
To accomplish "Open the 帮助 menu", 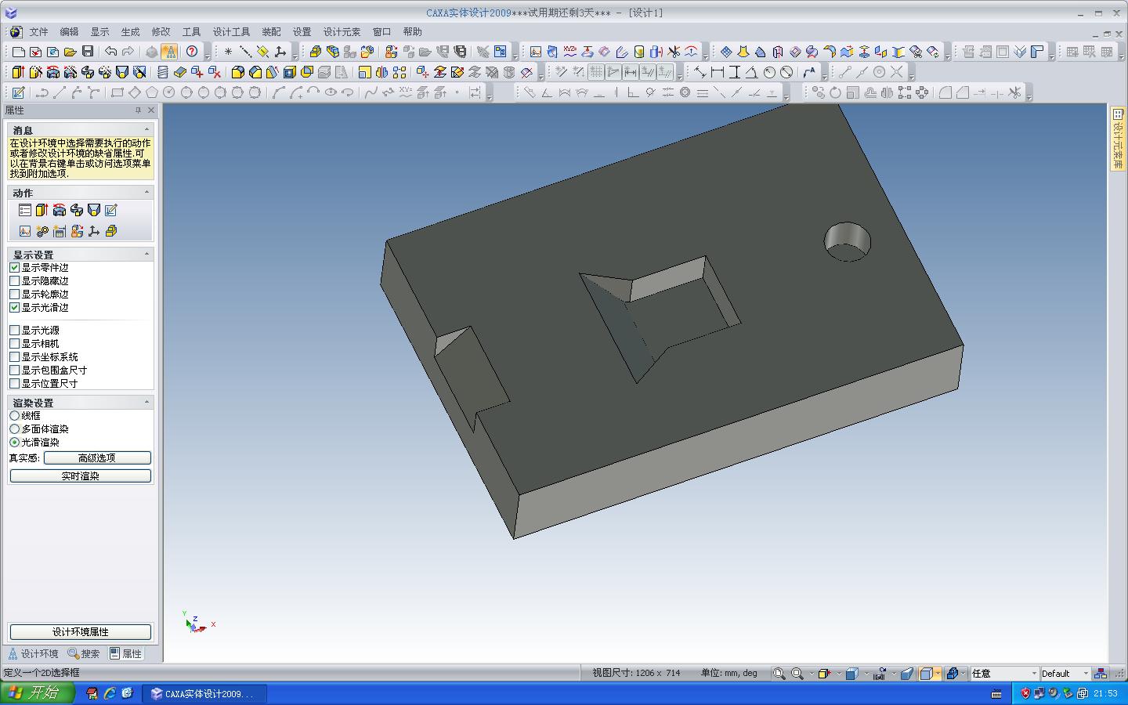I will pos(412,32).
